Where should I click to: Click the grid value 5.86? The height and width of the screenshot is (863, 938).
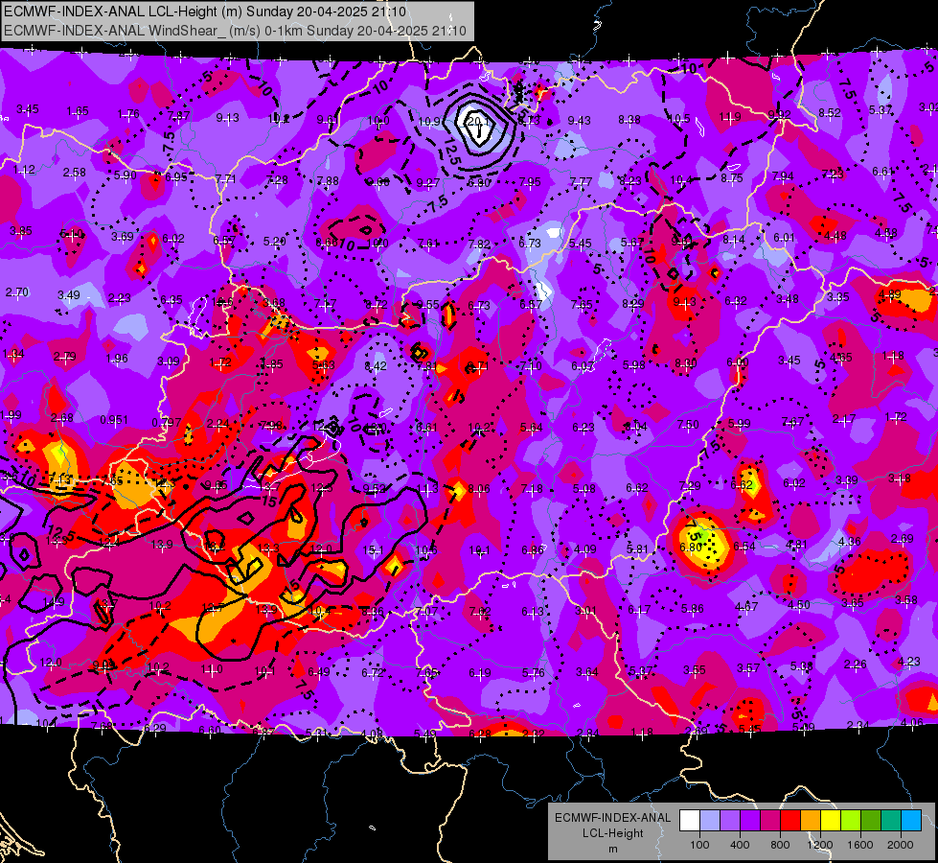(693, 609)
